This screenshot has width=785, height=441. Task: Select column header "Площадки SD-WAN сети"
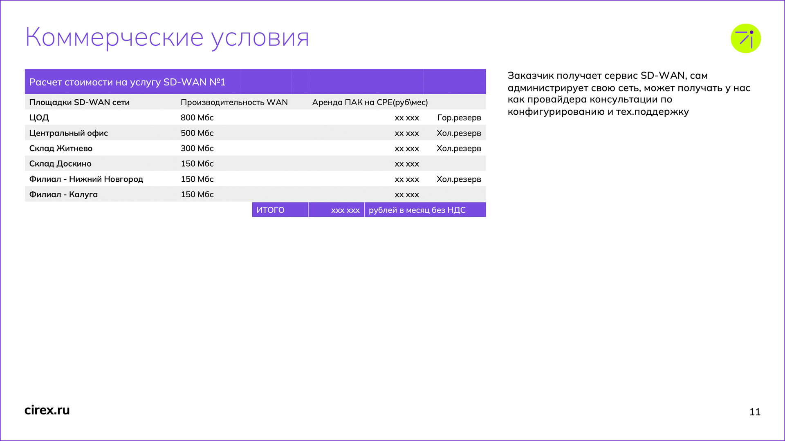[79, 102]
